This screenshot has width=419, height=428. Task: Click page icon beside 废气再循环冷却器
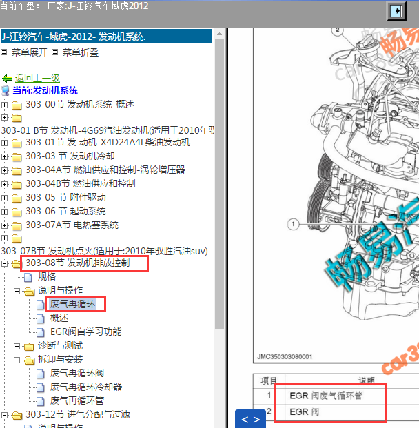41,387
